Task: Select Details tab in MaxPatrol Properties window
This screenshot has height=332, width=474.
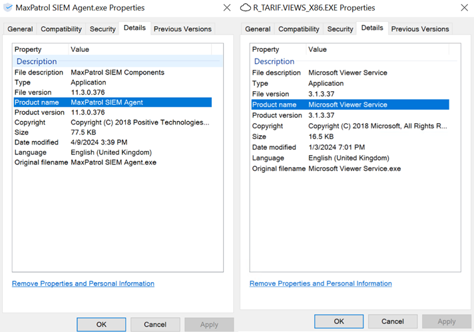Action: click(135, 28)
